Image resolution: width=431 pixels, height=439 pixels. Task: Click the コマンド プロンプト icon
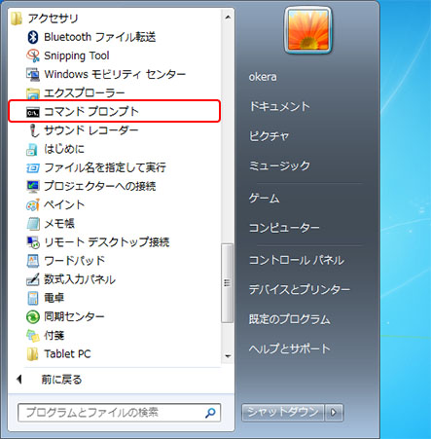pyautogui.click(x=33, y=112)
